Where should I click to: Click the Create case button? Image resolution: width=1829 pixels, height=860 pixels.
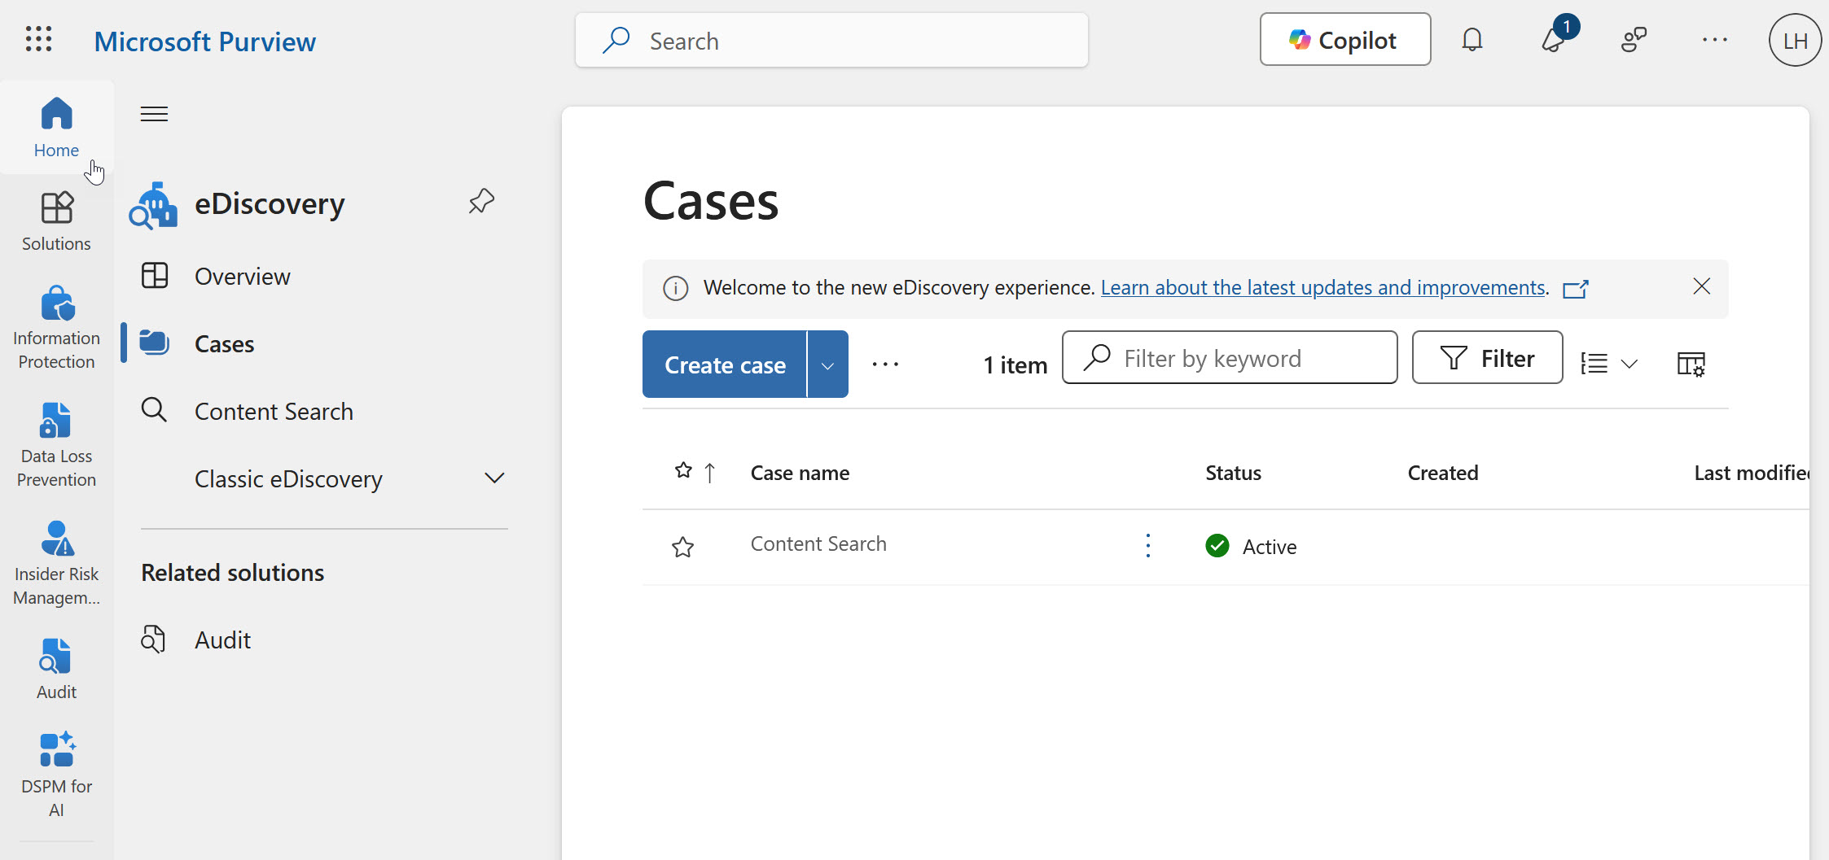725,365
